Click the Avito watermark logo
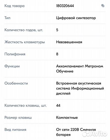The width and height of the screenshot is (110, 140). [94, 134]
